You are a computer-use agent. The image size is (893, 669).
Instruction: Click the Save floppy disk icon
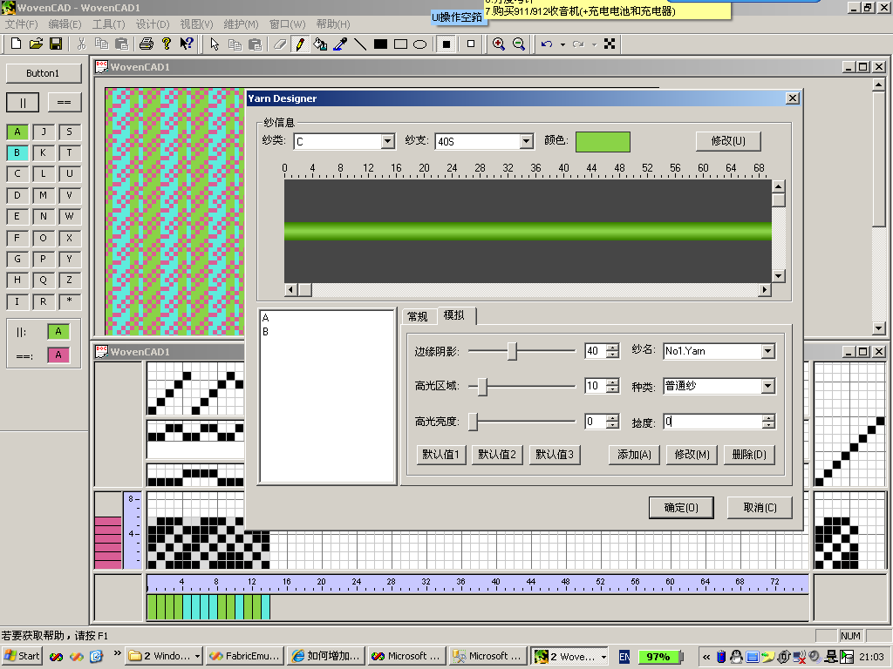[x=55, y=44]
